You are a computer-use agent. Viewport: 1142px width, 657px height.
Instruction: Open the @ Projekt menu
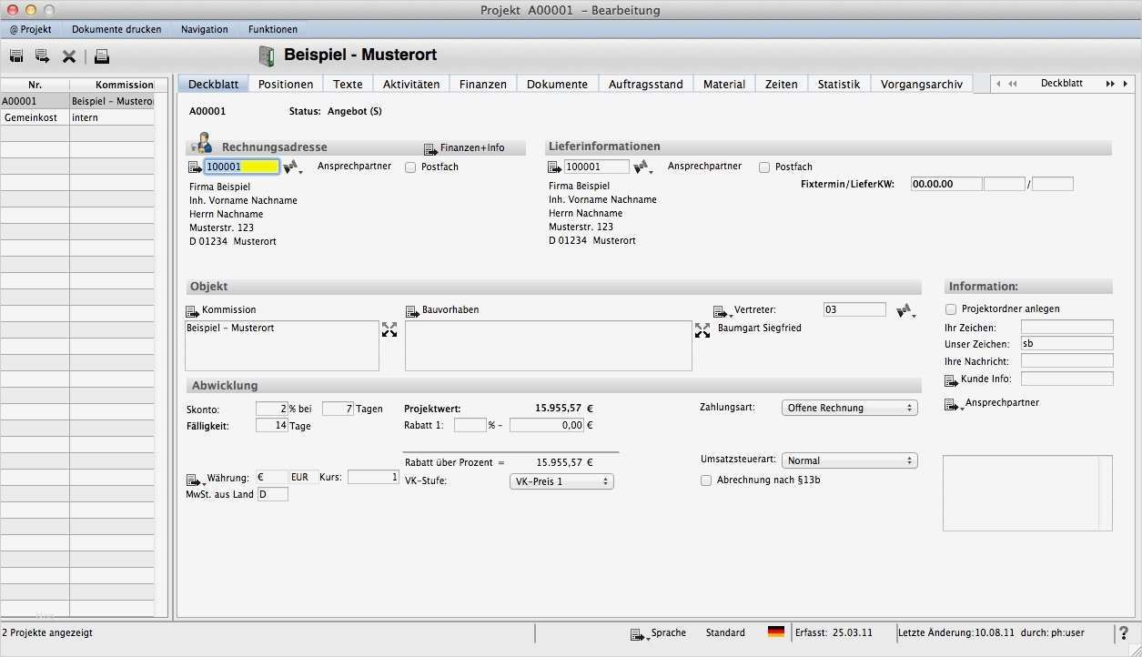pos(31,29)
